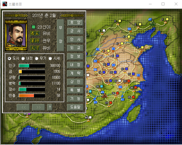Click the 특별 special button

click(75, 90)
